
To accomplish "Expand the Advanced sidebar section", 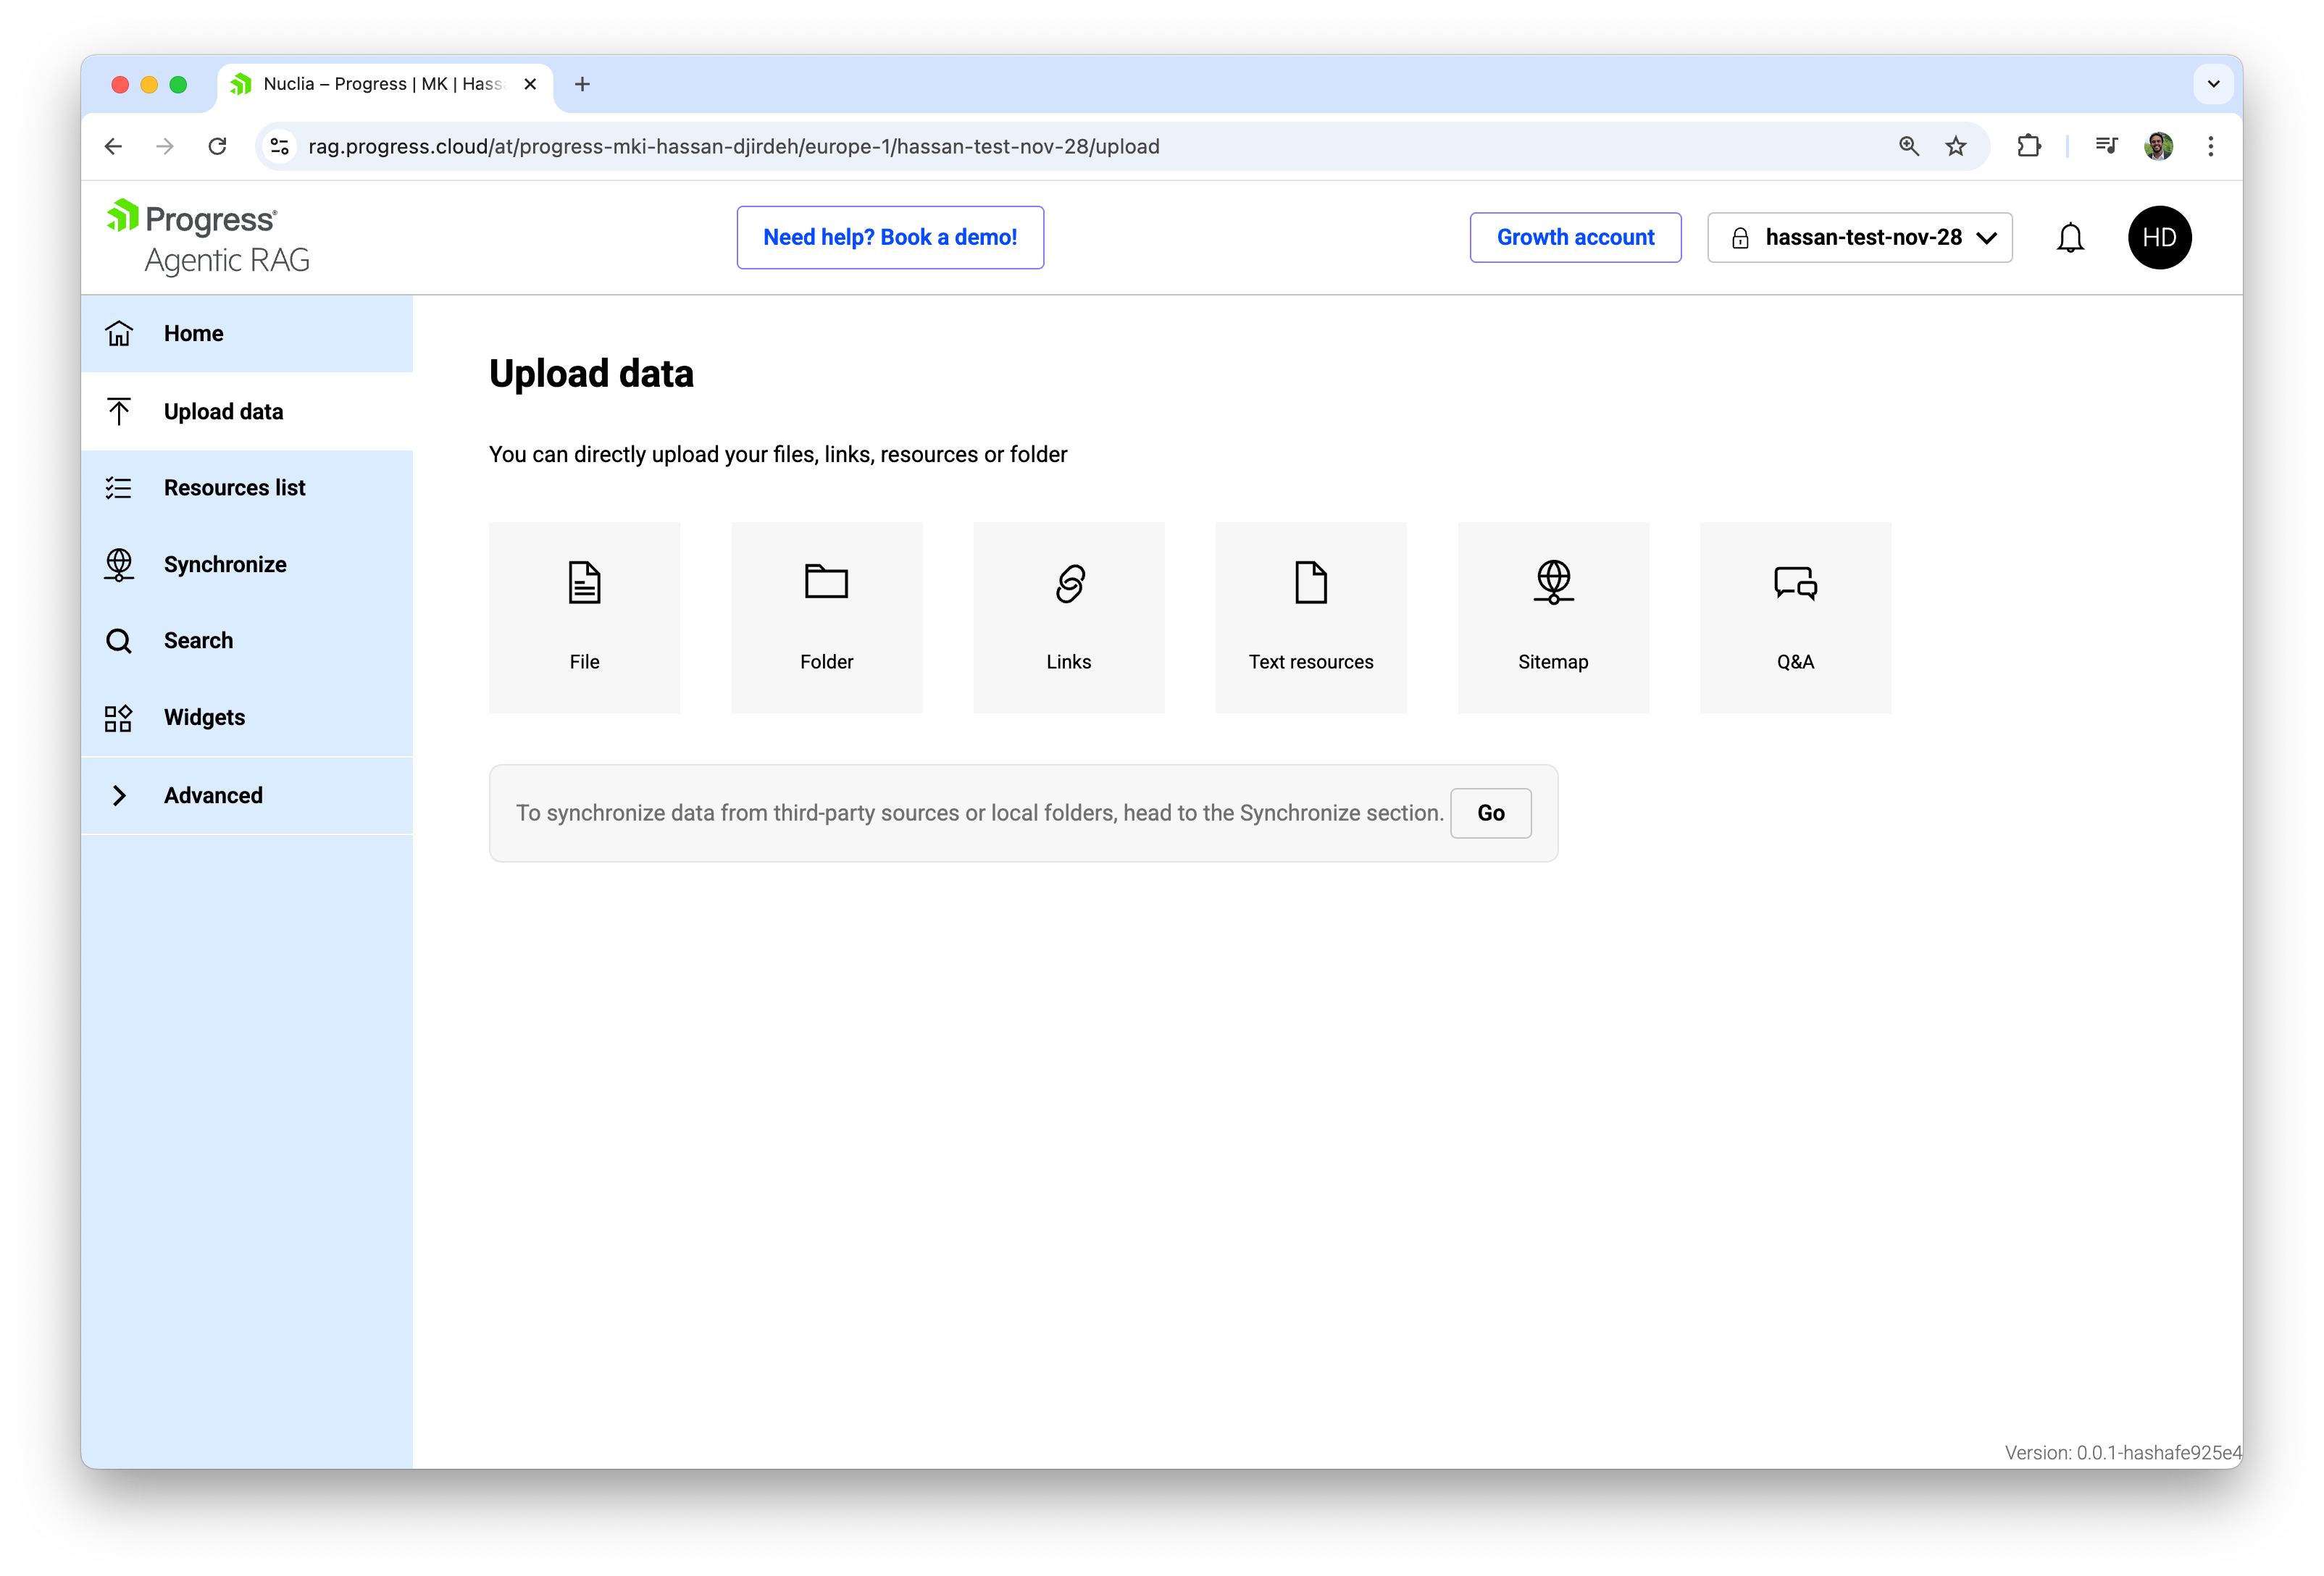I will pyautogui.click(x=213, y=795).
